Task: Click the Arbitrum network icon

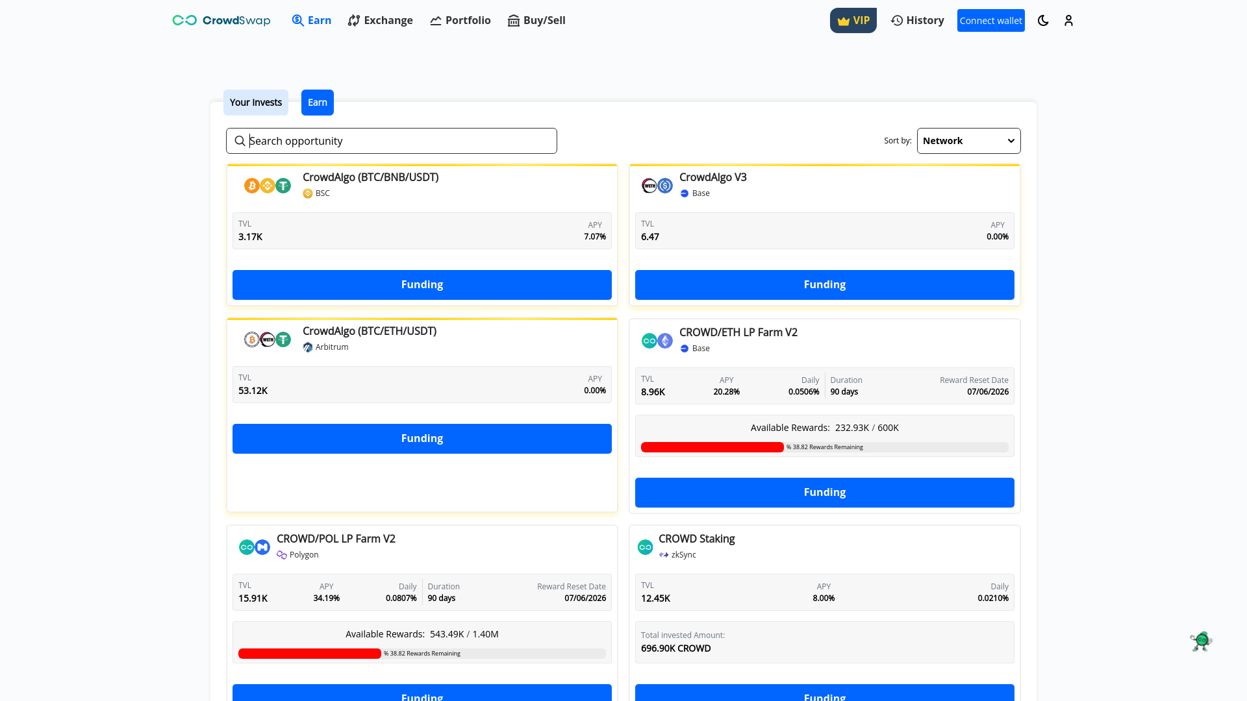Action: click(308, 347)
